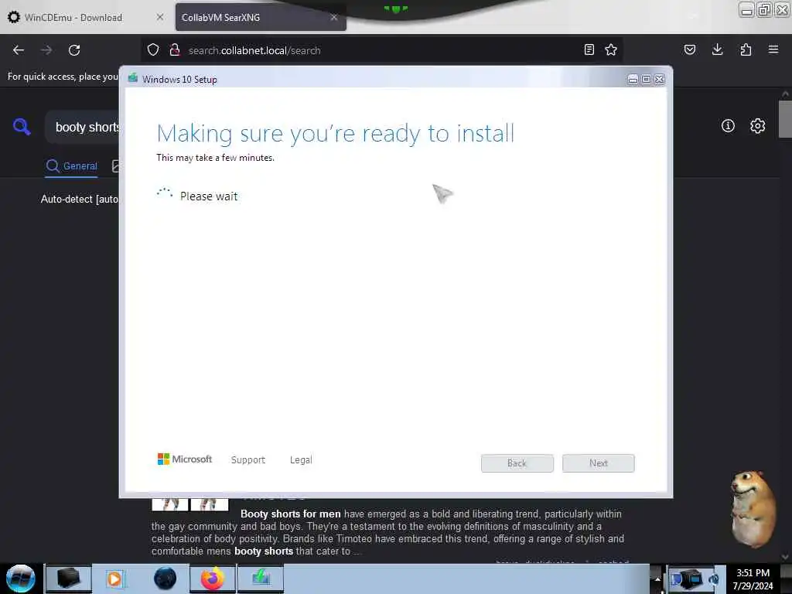The image size is (792, 594).
Task: Open tracking protection shield icon
Action: pyautogui.click(x=153, y=50)
